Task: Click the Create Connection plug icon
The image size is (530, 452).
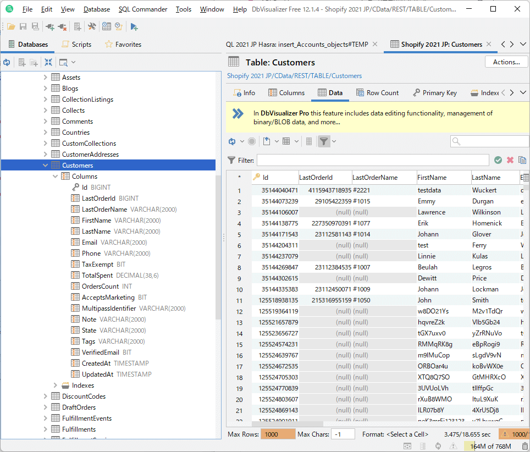Action: (x=50, y=26)
